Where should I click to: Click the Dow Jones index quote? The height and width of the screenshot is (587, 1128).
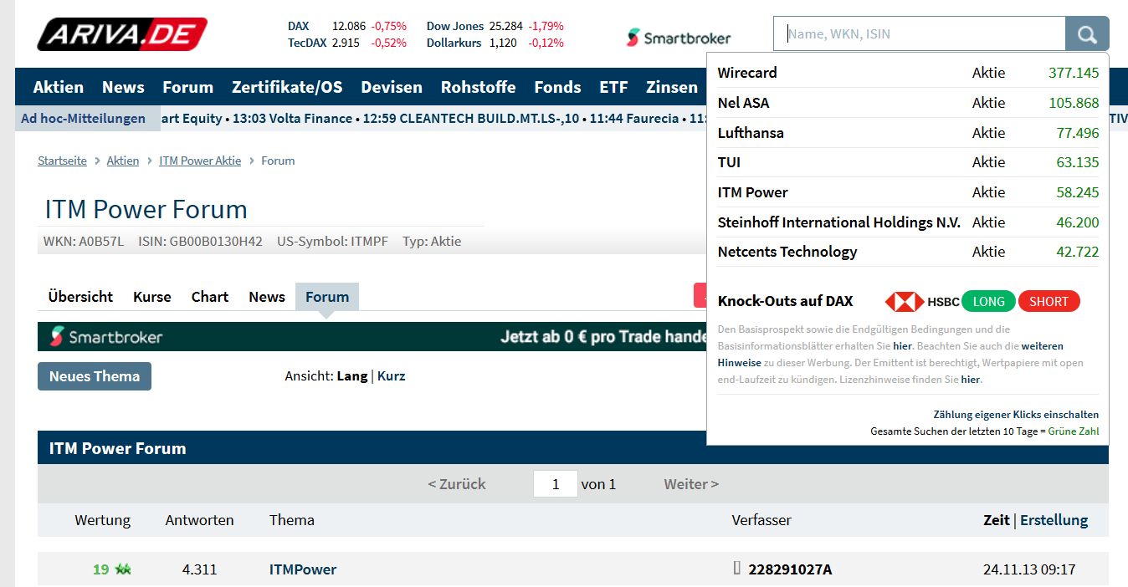point(495,26)
